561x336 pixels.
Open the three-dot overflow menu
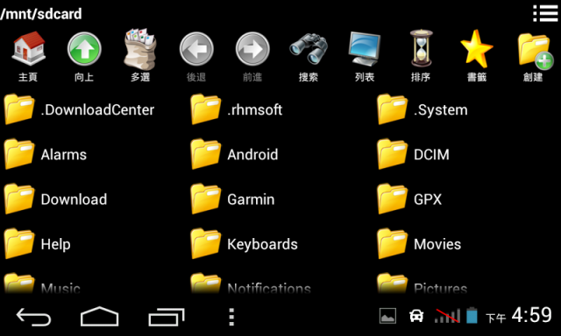click(x=231, y=317)
